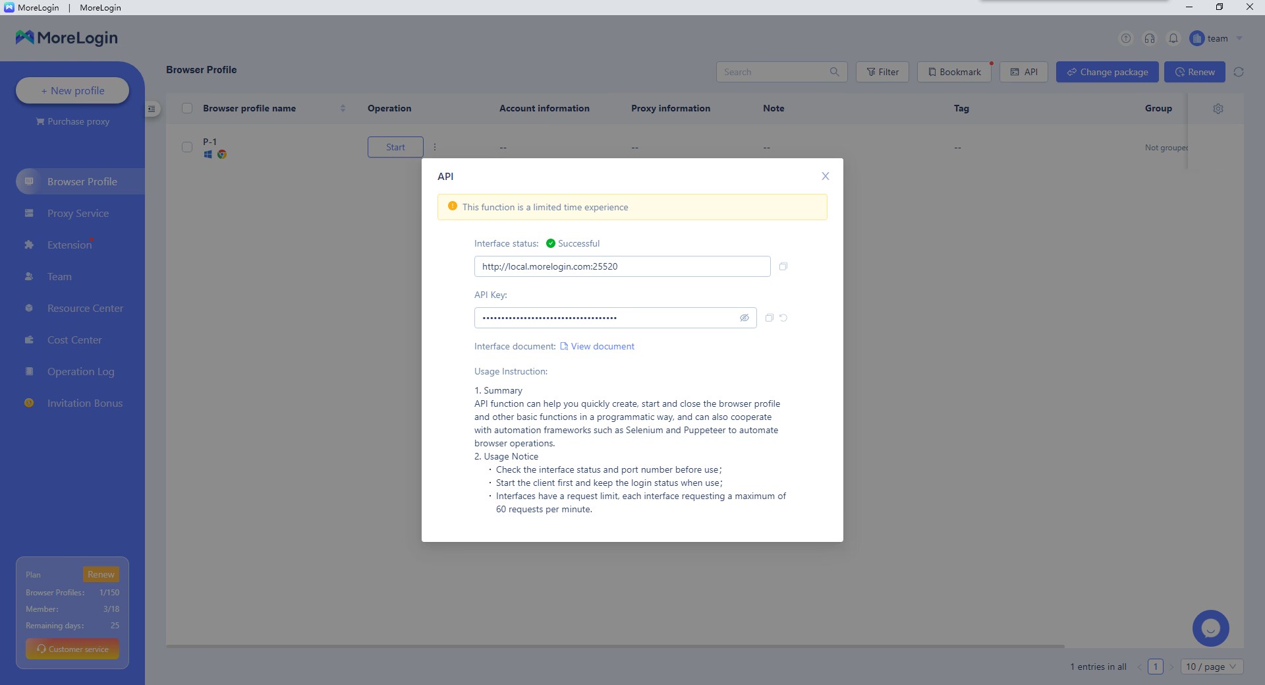Start the P-1 browser profile
The width and height of the screenshot is (1265, 685).
(x=395, y=147)
